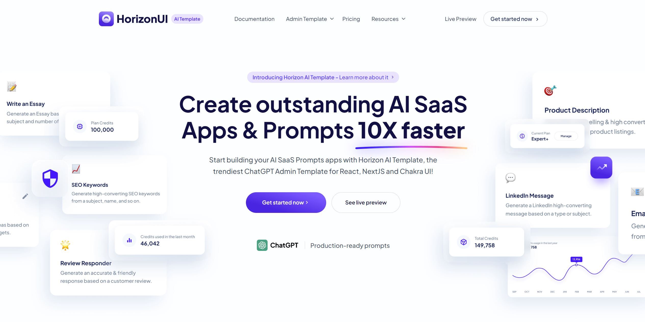Viewport: 645px width, 322px height.
Task: Select the Documentation menu item
Action: (254, 19)
